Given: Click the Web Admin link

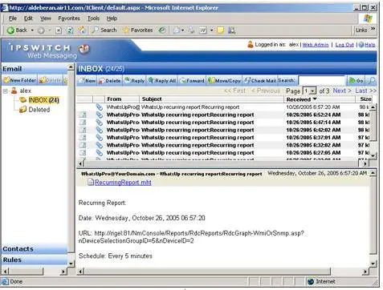Looking at the screenshot, I should click(x=316, y=45).
